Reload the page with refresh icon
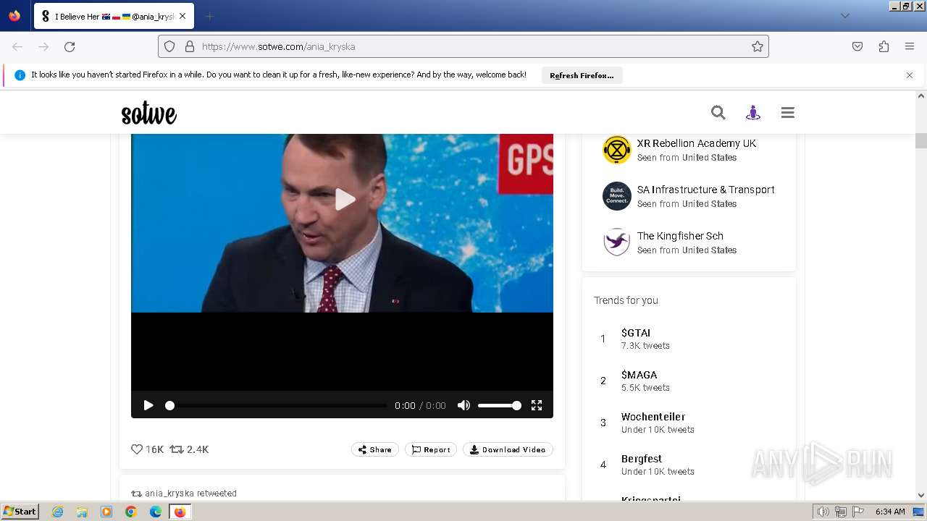The height and width of the screenshot is (521, 927). pyautogui.click(x=70, y=46)
